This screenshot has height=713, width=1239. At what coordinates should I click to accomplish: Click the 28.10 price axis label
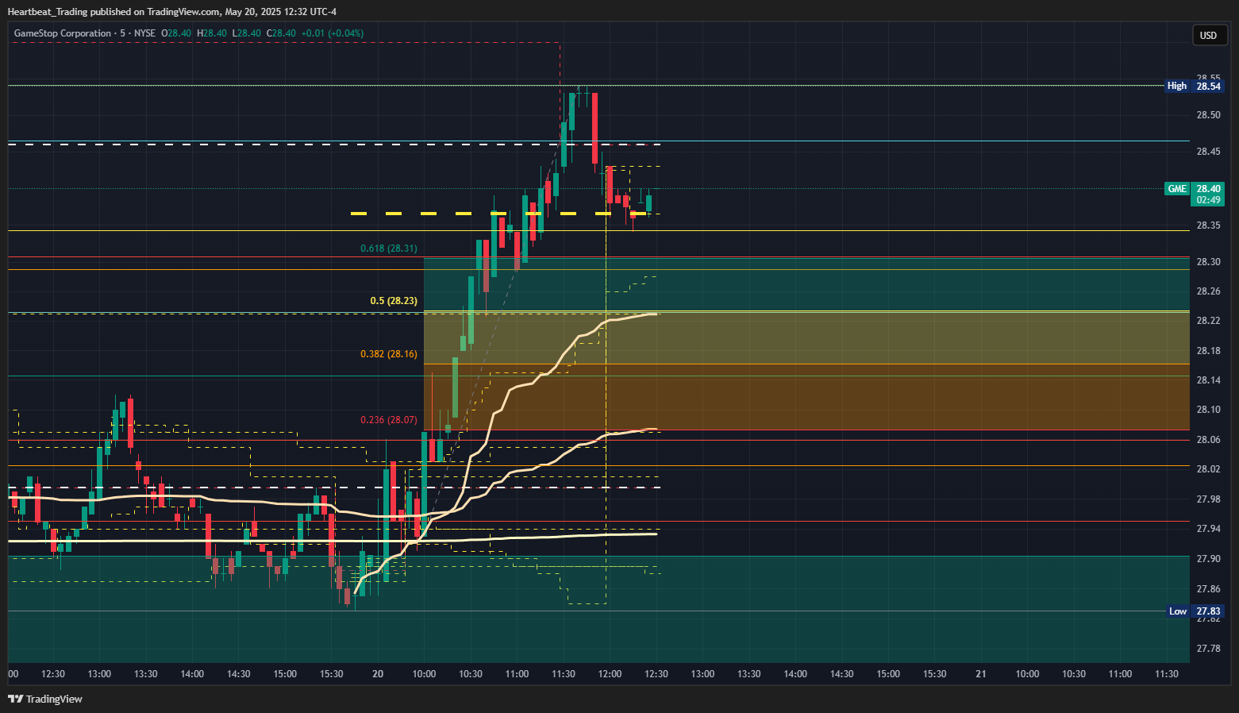[x=1208, y=410]
